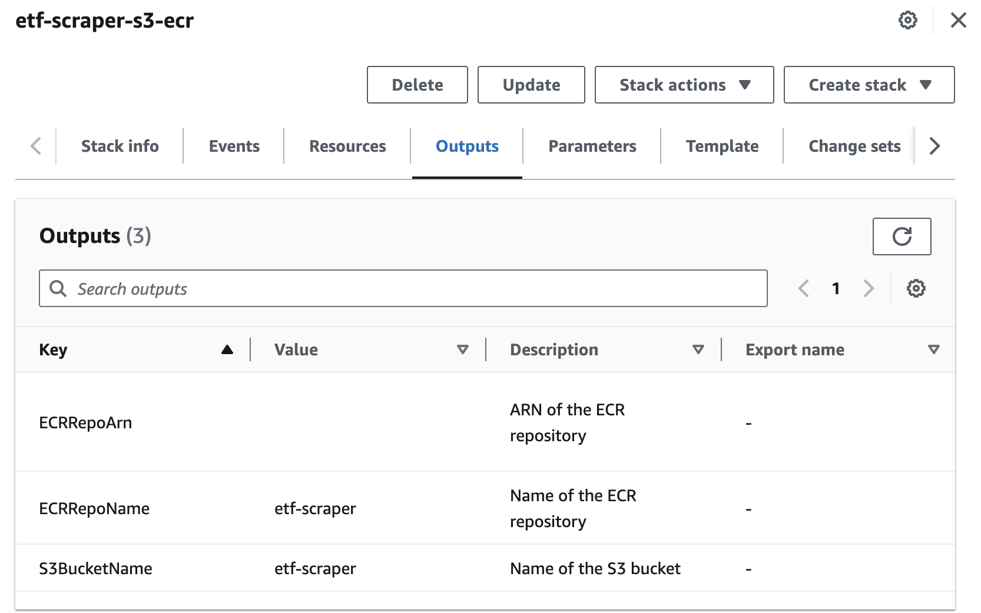
Task: Sort by the Key column ascending arrow
Action: 227,350
